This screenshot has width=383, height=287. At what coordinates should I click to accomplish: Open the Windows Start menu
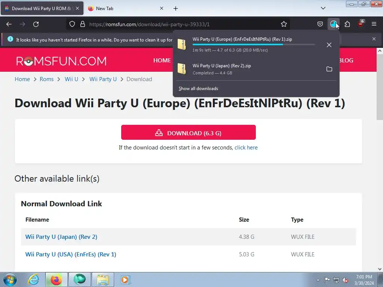(x=10, y=280)
